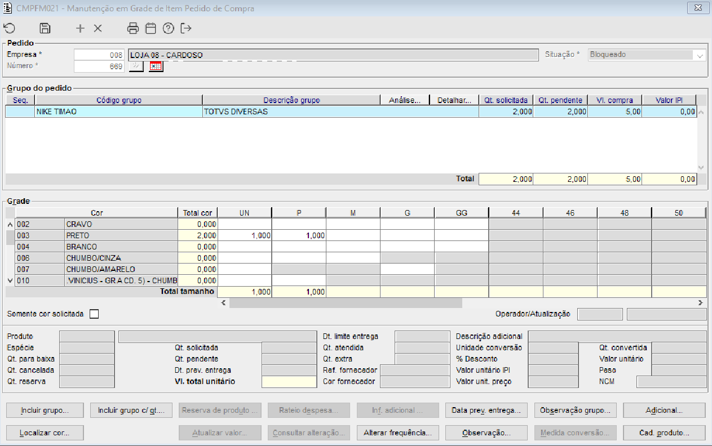Click the GG size column header
Screen dimensions: 712x446
tap(462, 213)
